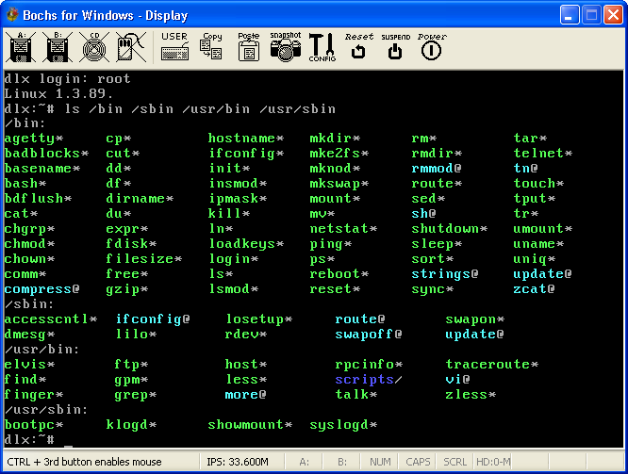
Task: Open the CONFIG tools icon
Action: [322, 47]
